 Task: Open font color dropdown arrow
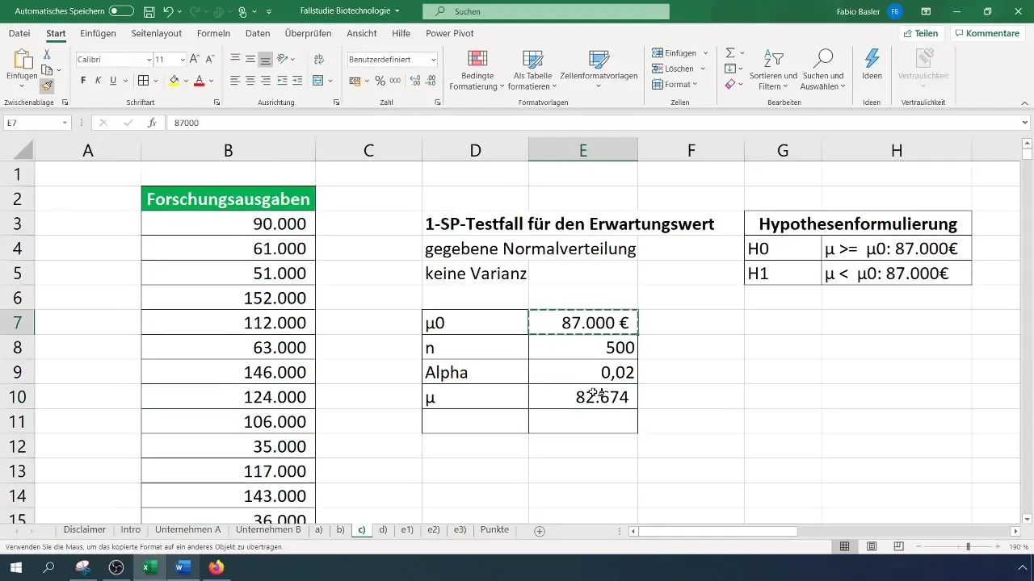(211, 81)
